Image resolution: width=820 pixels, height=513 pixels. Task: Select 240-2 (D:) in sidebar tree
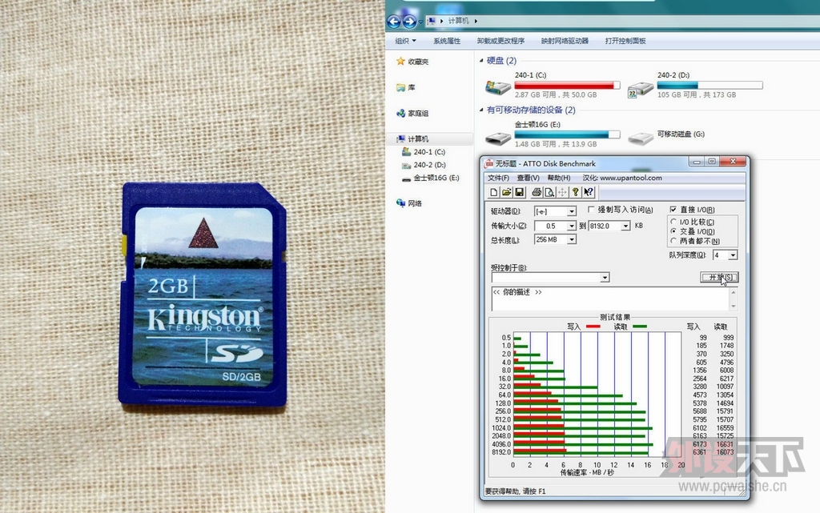[423, 165]
